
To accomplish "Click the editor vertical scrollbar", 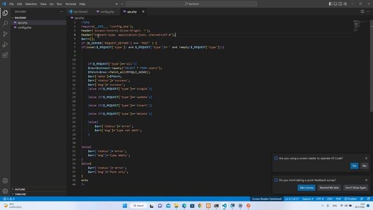I will [x=371, y=65].
